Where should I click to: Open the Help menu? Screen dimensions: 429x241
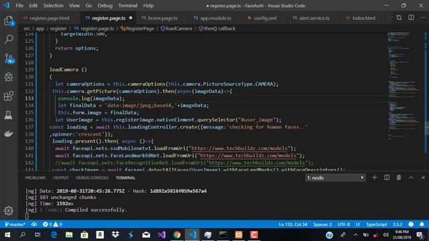tap(148, 5)
